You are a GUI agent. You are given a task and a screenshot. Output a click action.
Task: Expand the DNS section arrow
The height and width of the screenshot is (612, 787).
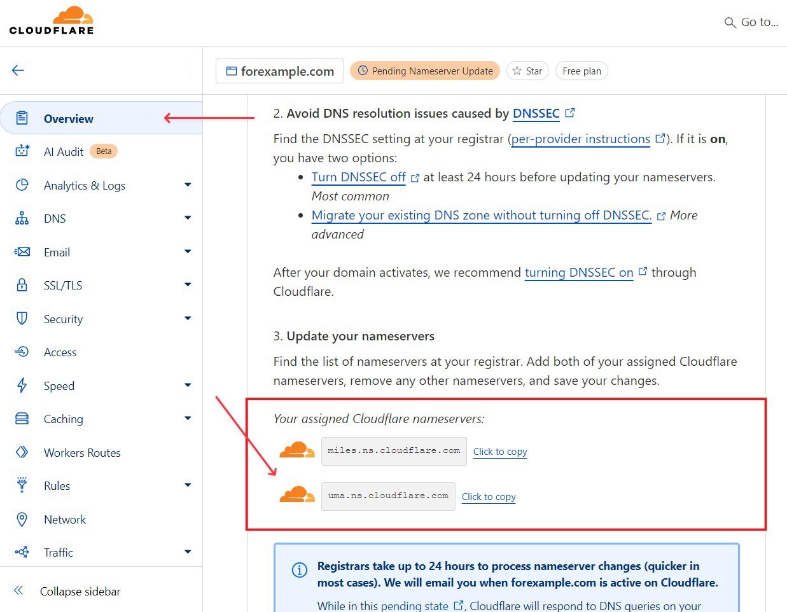(188, 218)
